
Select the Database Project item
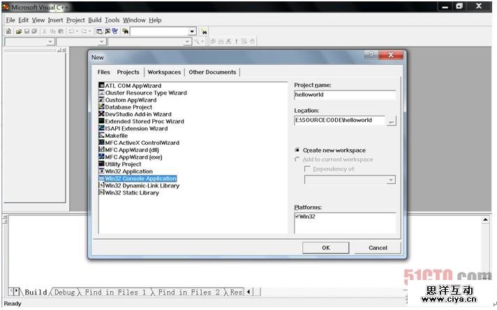pyautogui.click(x=128, y=107)
